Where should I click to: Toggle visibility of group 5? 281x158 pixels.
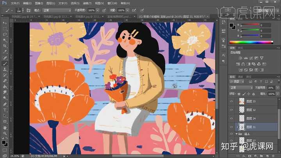pyautogui.click(x=231, y=134)
